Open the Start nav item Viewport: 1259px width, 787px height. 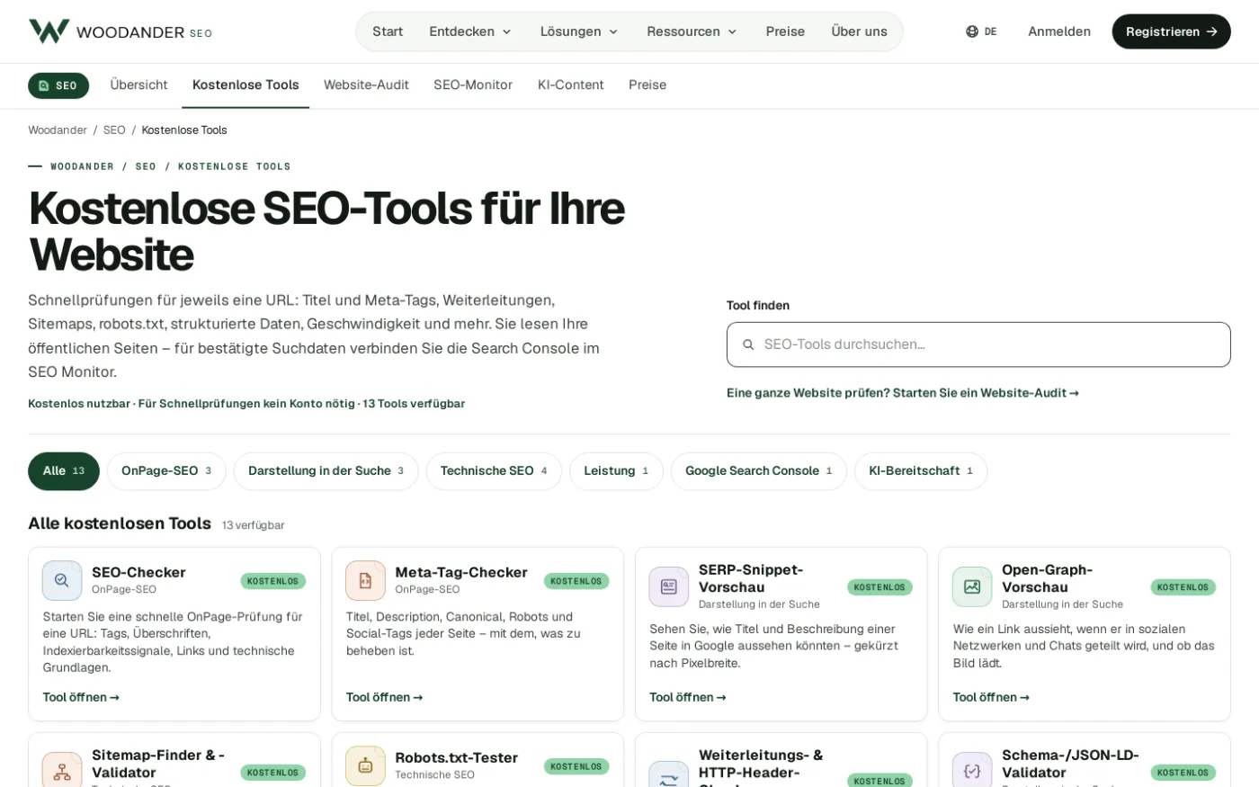point(388,31)
